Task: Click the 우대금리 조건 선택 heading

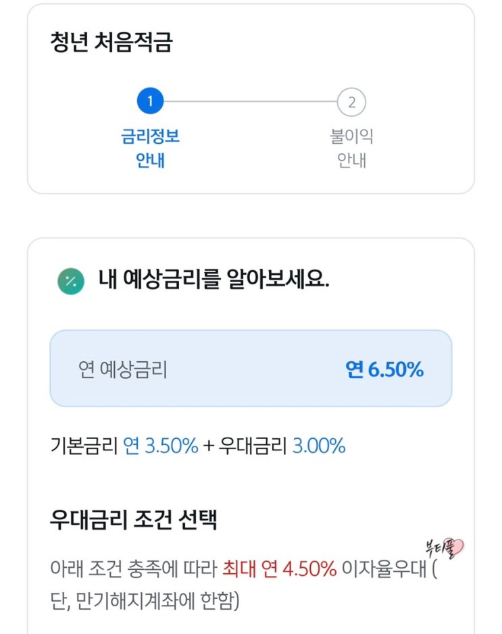Action: [134, 520]
